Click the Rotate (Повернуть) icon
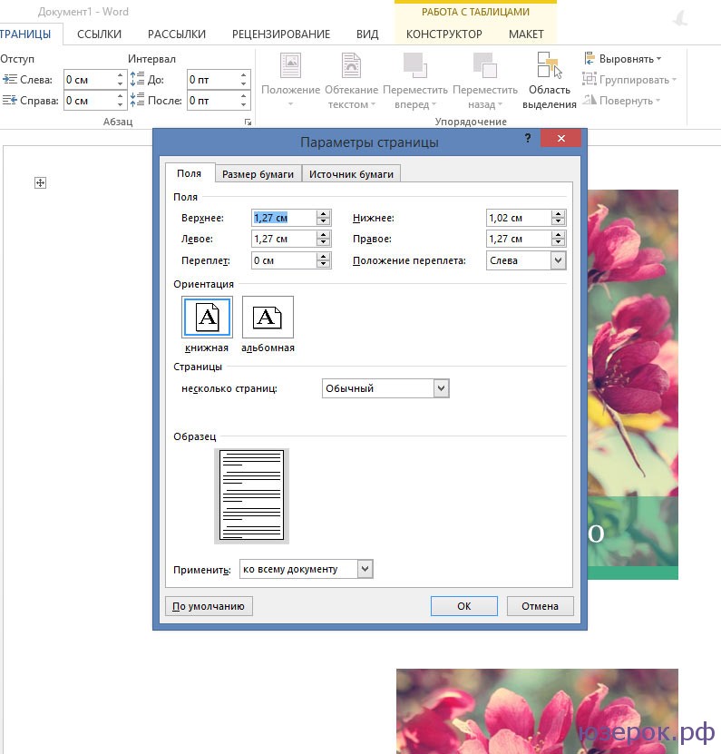Screen dimensions: 721x754 (589, 100)
